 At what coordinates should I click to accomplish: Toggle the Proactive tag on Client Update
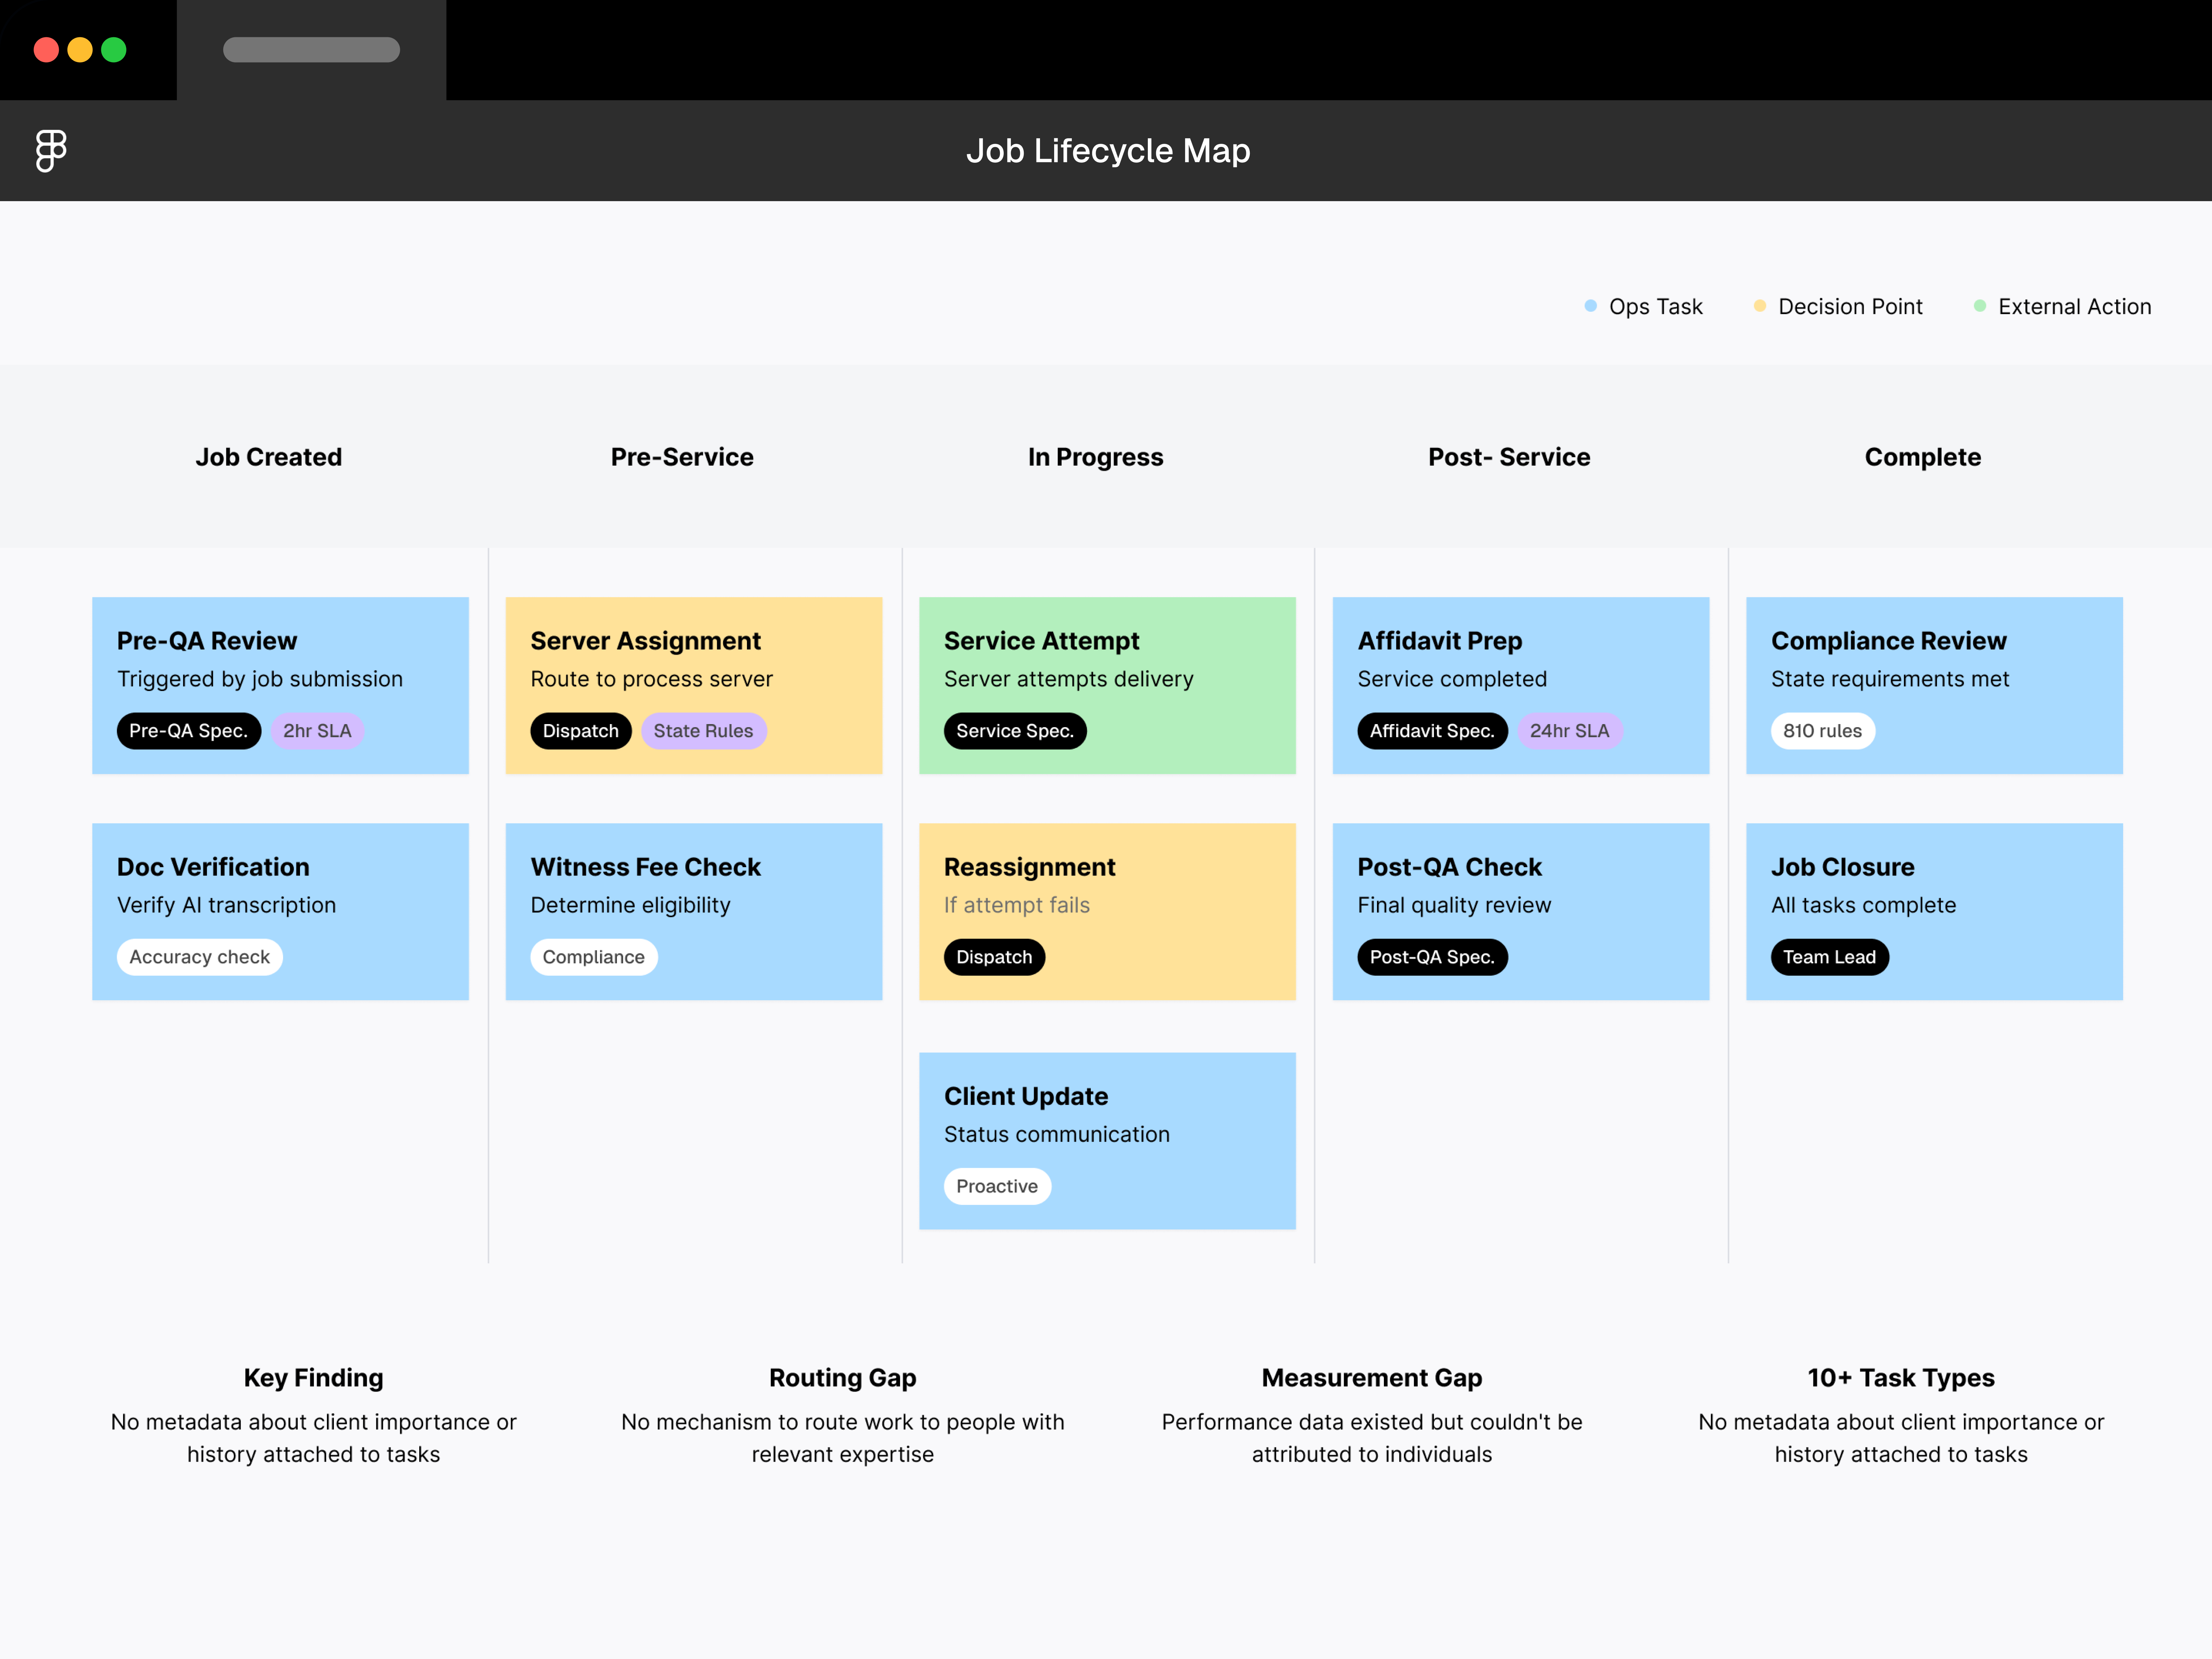(997, 1186)
